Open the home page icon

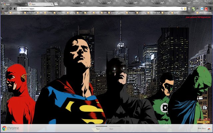(15, 9)
